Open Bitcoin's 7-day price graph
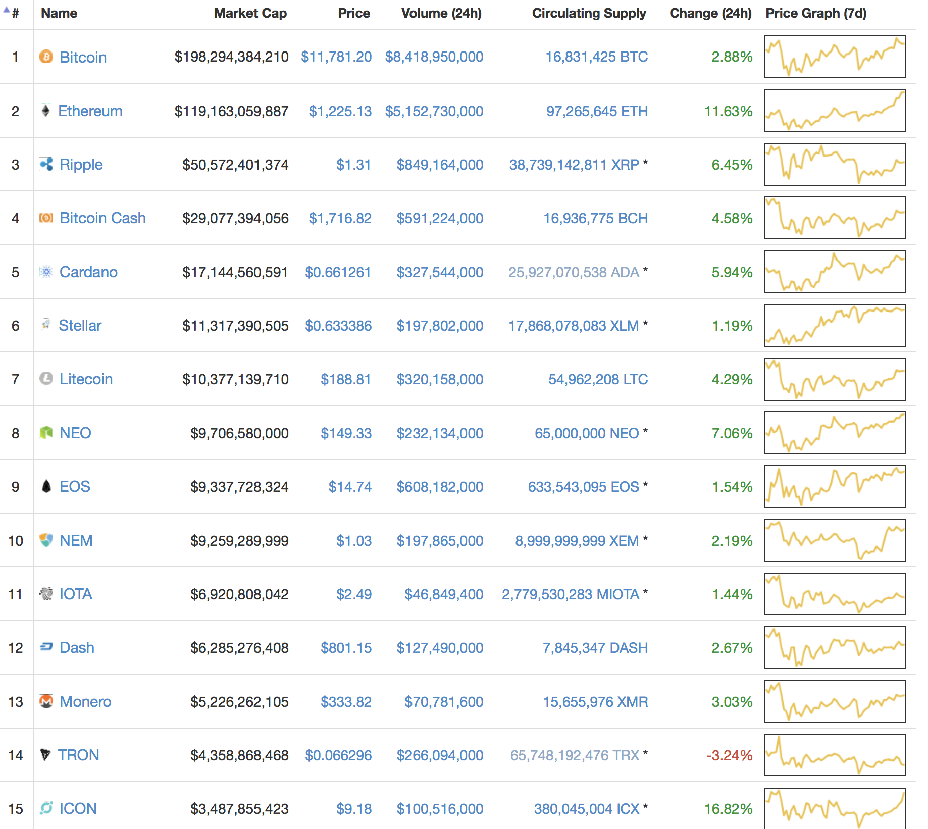Image resolution: width=928 pixels, height=829 pixels. tap(835, 57)
